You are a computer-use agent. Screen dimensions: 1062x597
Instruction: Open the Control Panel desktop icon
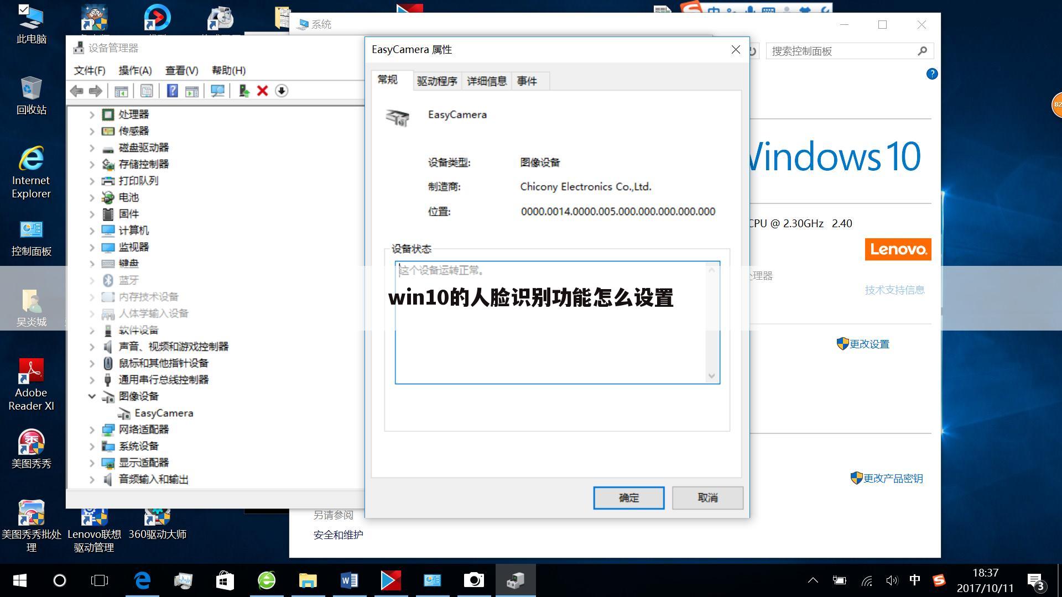[31, 238]
